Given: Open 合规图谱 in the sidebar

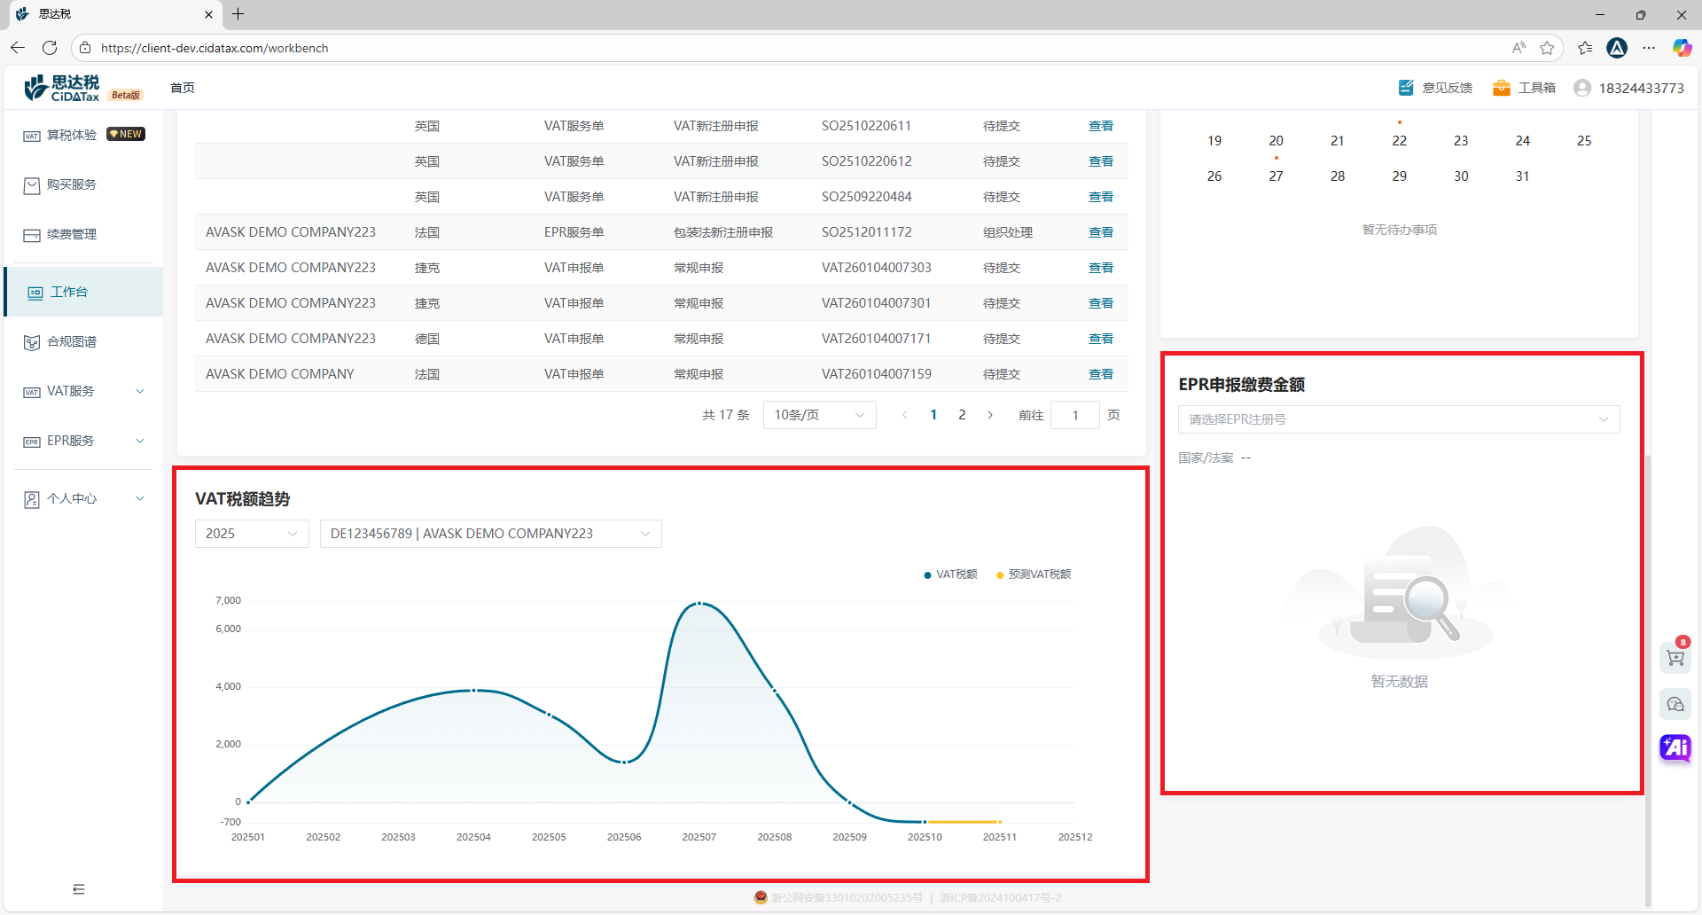Looking at the screenshot, I should (72, 341).
